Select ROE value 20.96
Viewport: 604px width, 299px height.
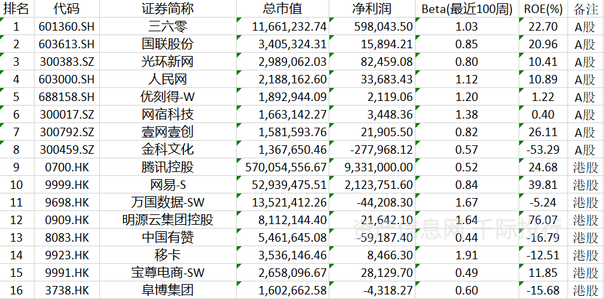tap(543, 44)
